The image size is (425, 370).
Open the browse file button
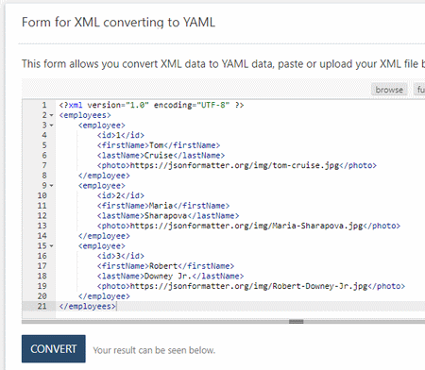(389, 90)
